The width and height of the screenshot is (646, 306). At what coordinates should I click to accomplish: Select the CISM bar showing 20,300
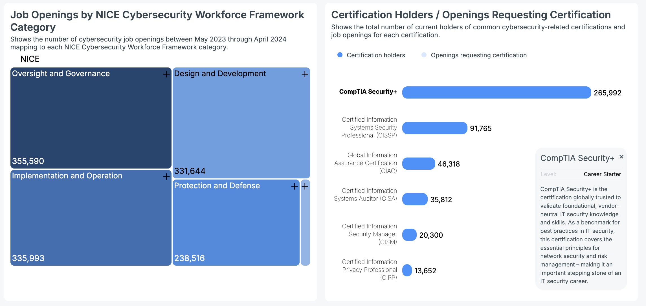pos(409,235)
